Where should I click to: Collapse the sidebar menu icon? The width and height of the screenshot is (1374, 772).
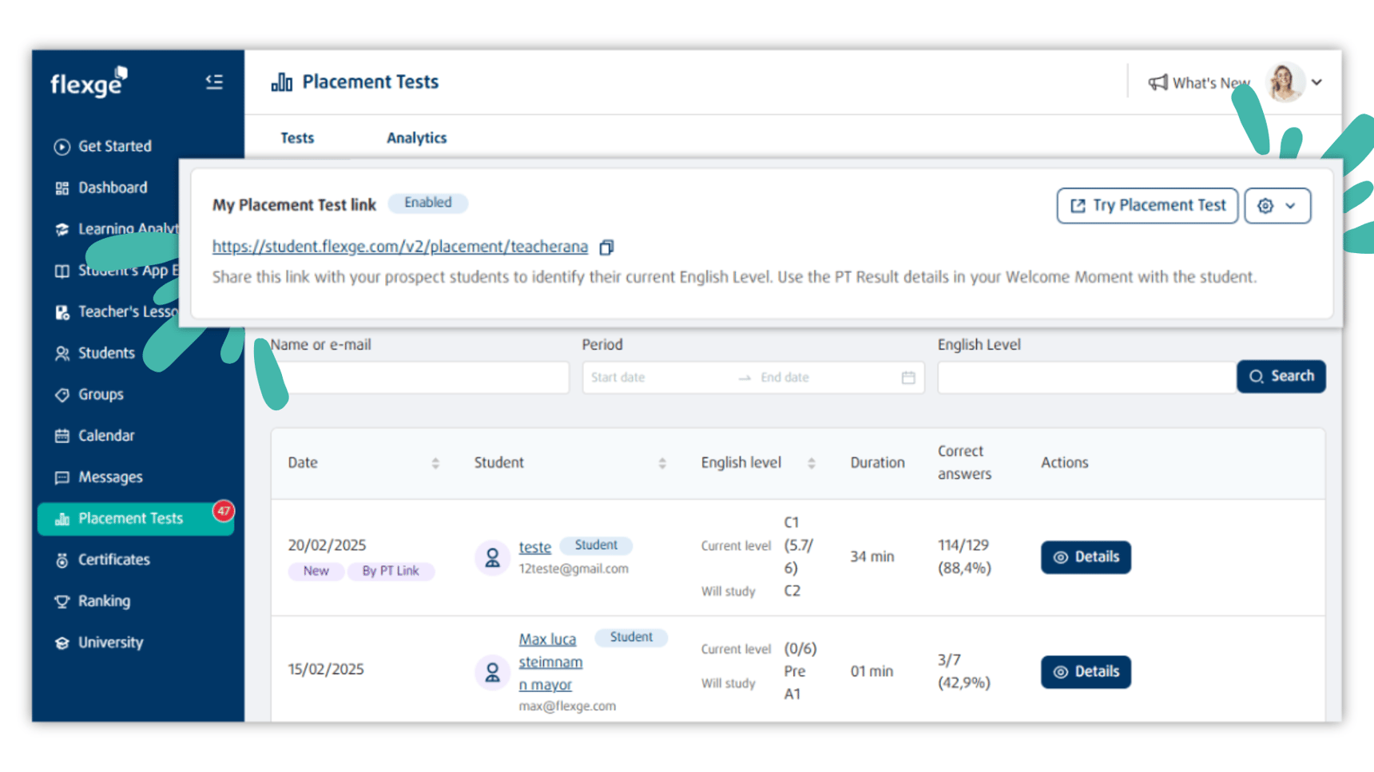pos(213,81)
